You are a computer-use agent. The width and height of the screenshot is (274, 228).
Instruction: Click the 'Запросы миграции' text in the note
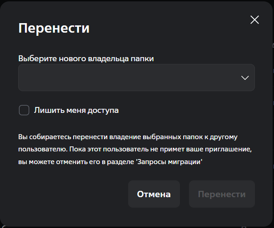(x=169, y=161)
